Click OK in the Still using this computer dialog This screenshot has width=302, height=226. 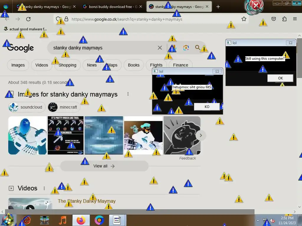(x=280, y=78)
